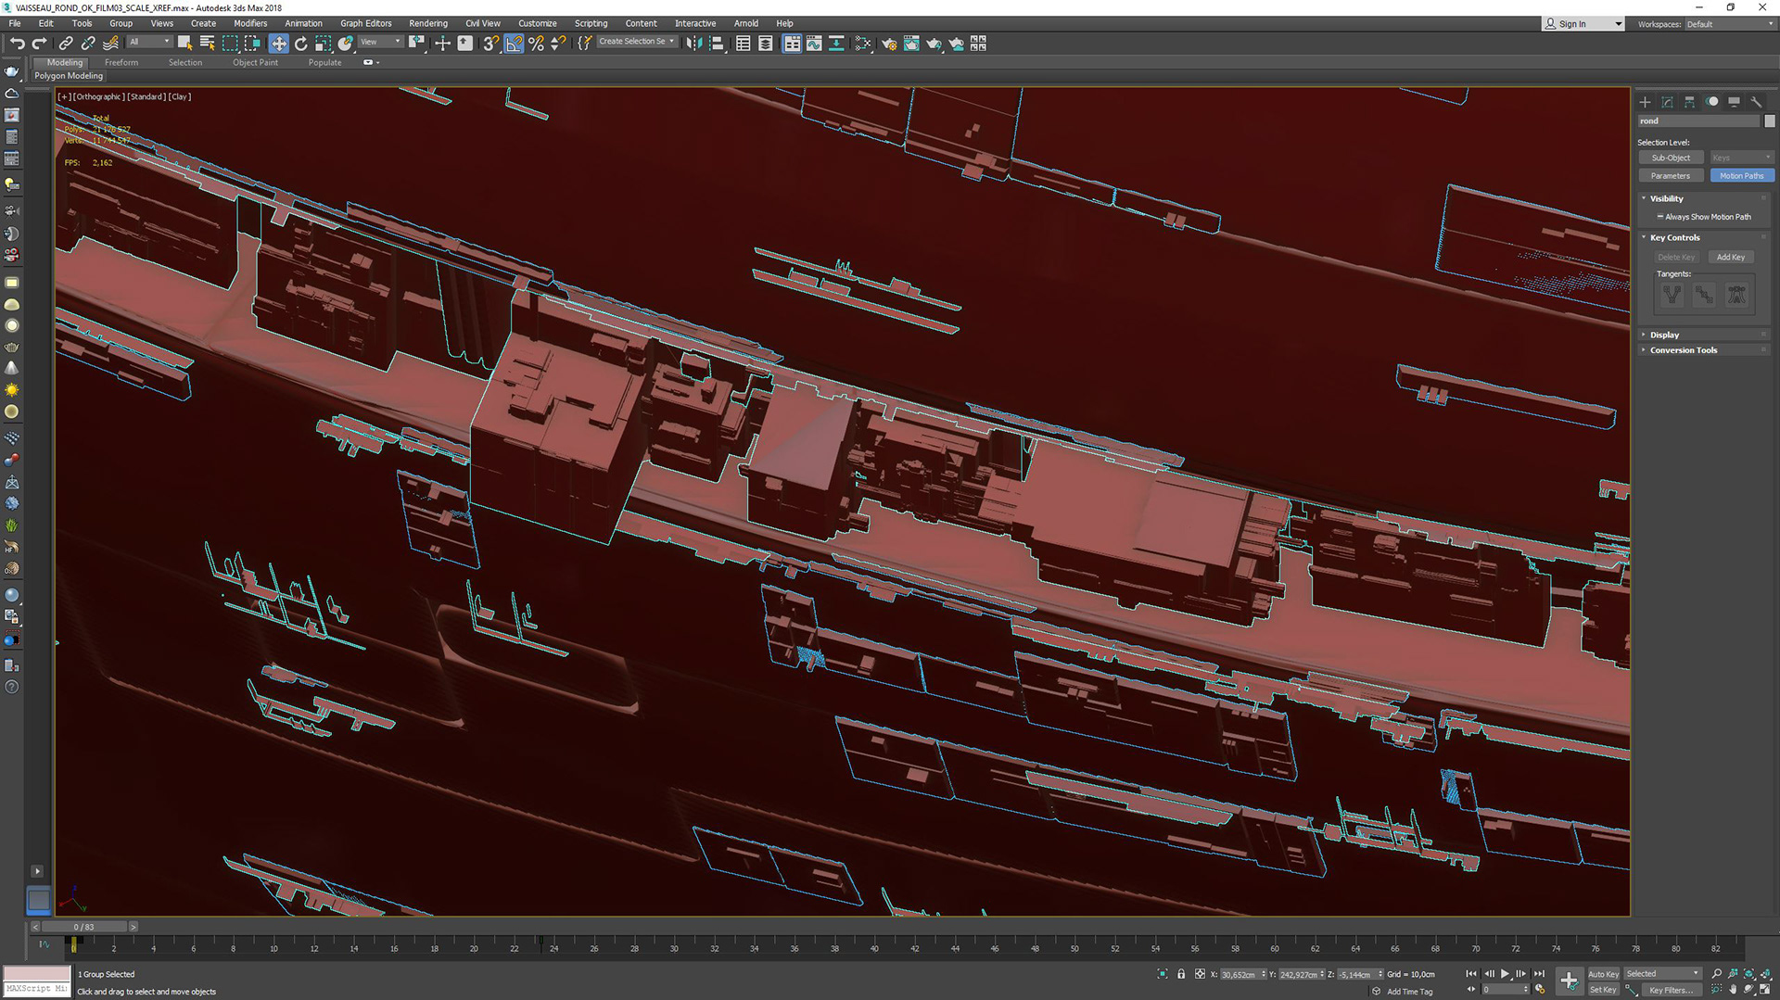Open the Rendering menu
This screenshot has height=1000, width=1780.
click(x=427, y=23)
